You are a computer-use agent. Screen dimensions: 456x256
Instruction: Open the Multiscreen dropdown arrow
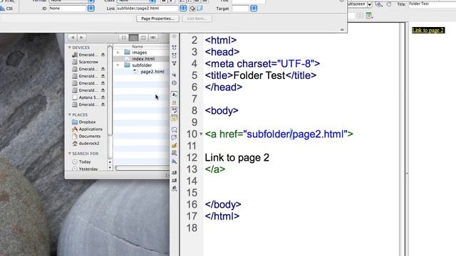click(x=369, y=5)
